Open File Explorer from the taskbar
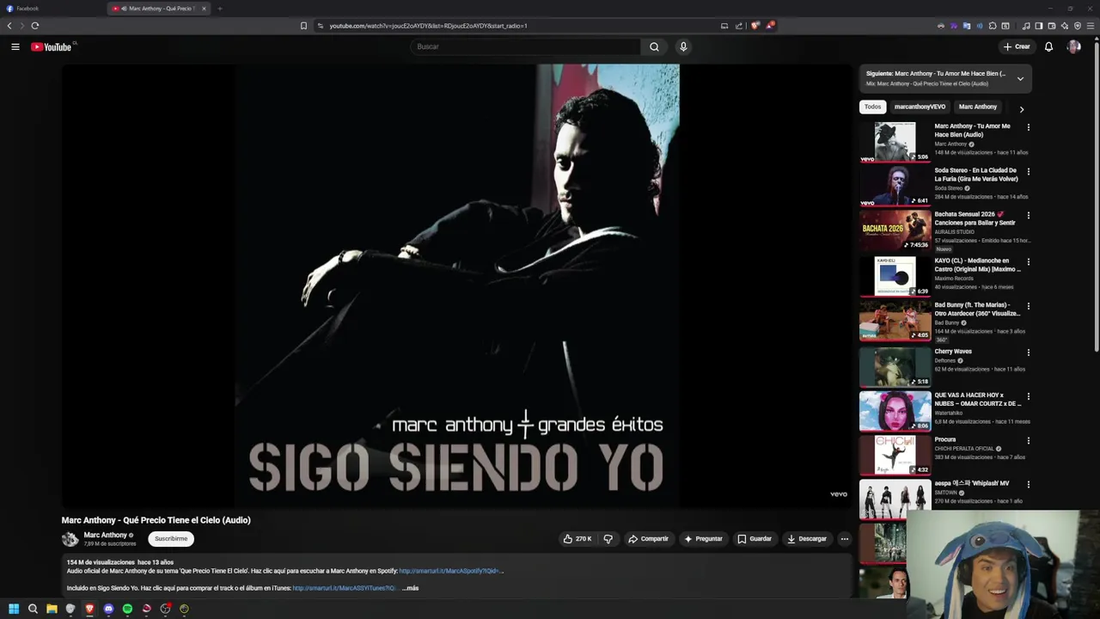The height and width of the screenshot is (619, 1100). pos(52,609)
